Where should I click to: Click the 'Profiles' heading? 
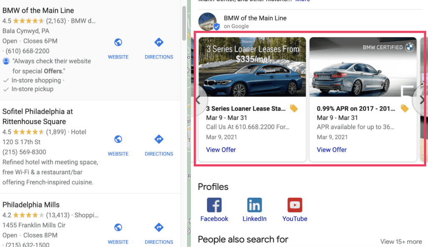coord(213,187)
